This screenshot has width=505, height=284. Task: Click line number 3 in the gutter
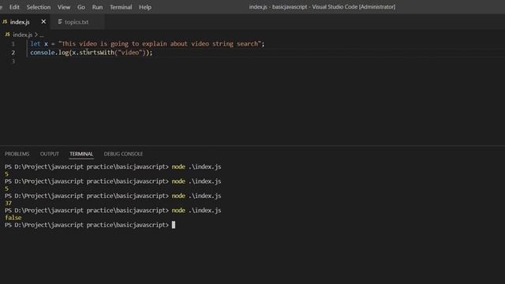(x=13, y=62)
